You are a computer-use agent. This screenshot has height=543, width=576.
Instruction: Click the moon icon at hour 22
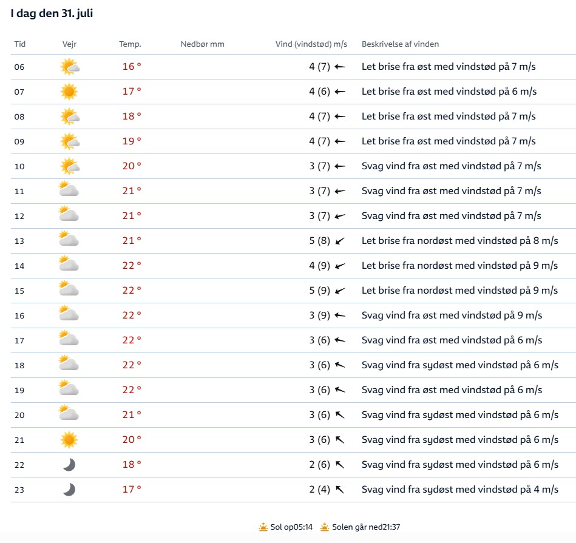(69, 464)
